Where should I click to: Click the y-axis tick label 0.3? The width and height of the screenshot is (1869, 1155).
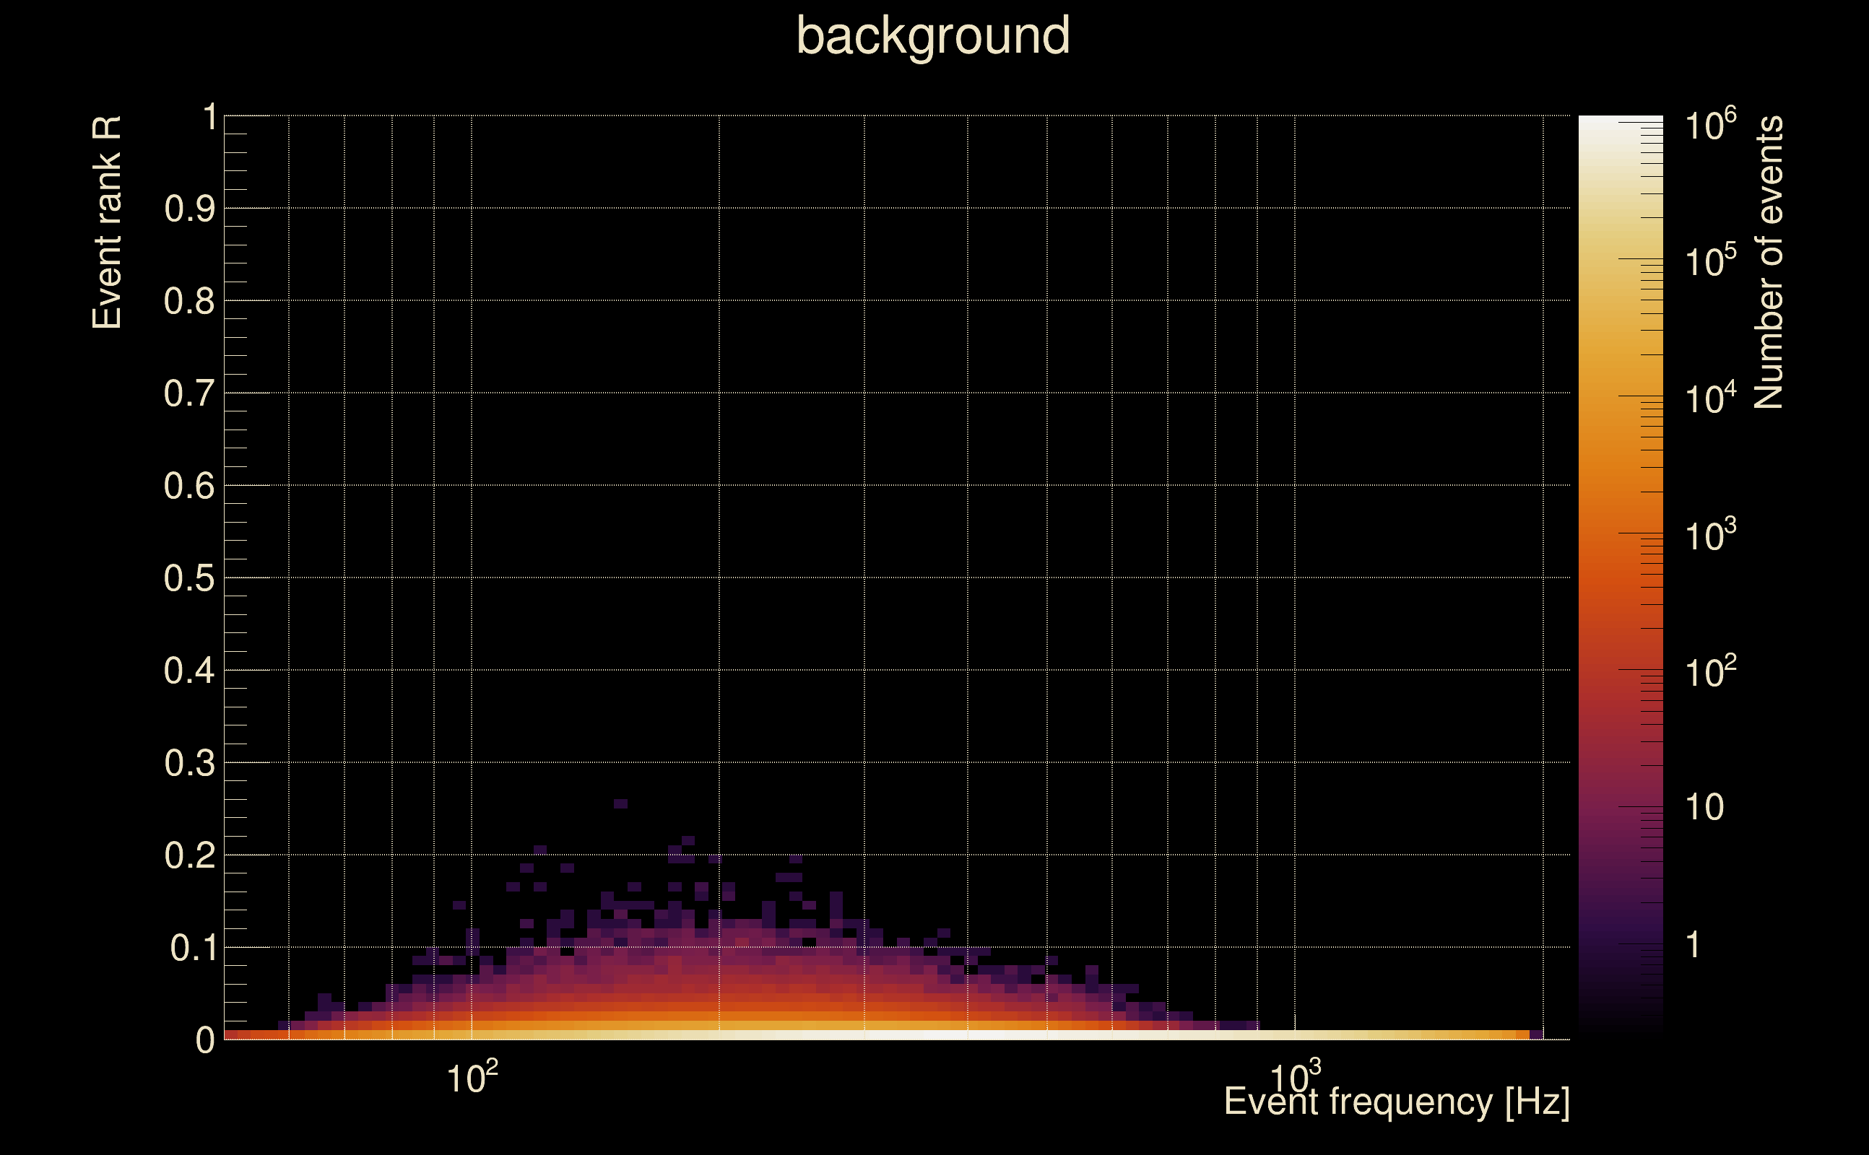188,764
